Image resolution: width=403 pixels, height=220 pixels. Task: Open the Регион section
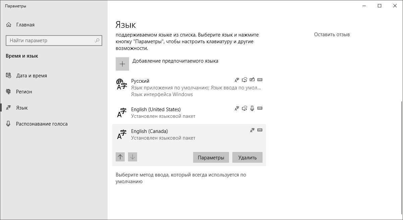(x=54, y=92)
